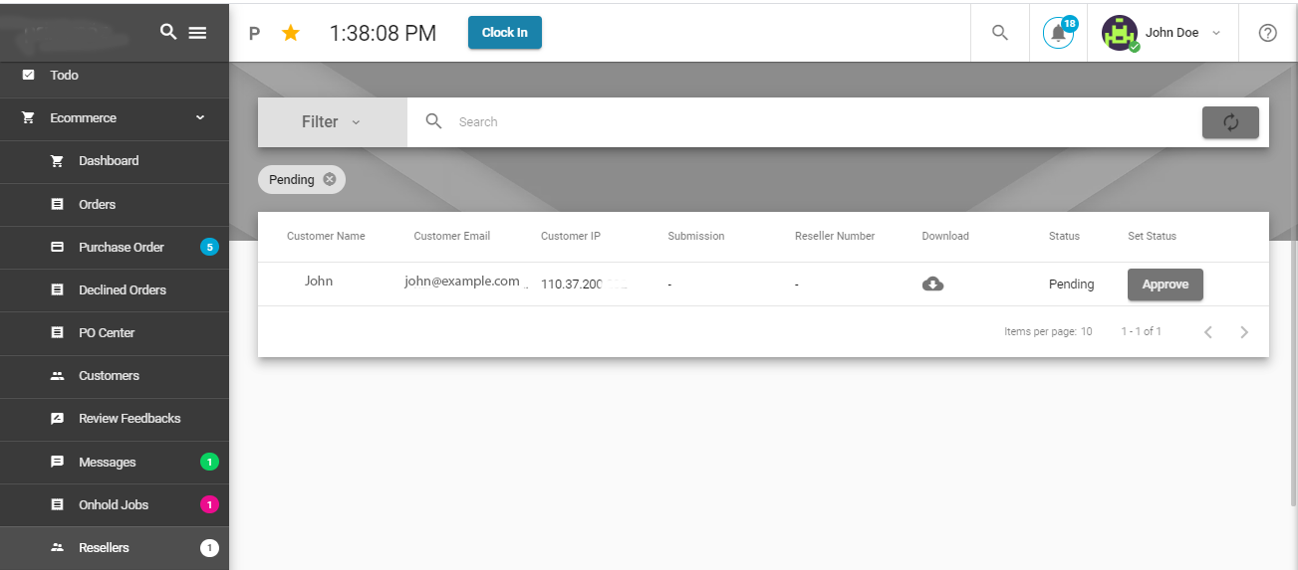Viewport: 1298px width, 570px height.
Task: Open the Filter dropdown
Action: [x=332, y=122]
